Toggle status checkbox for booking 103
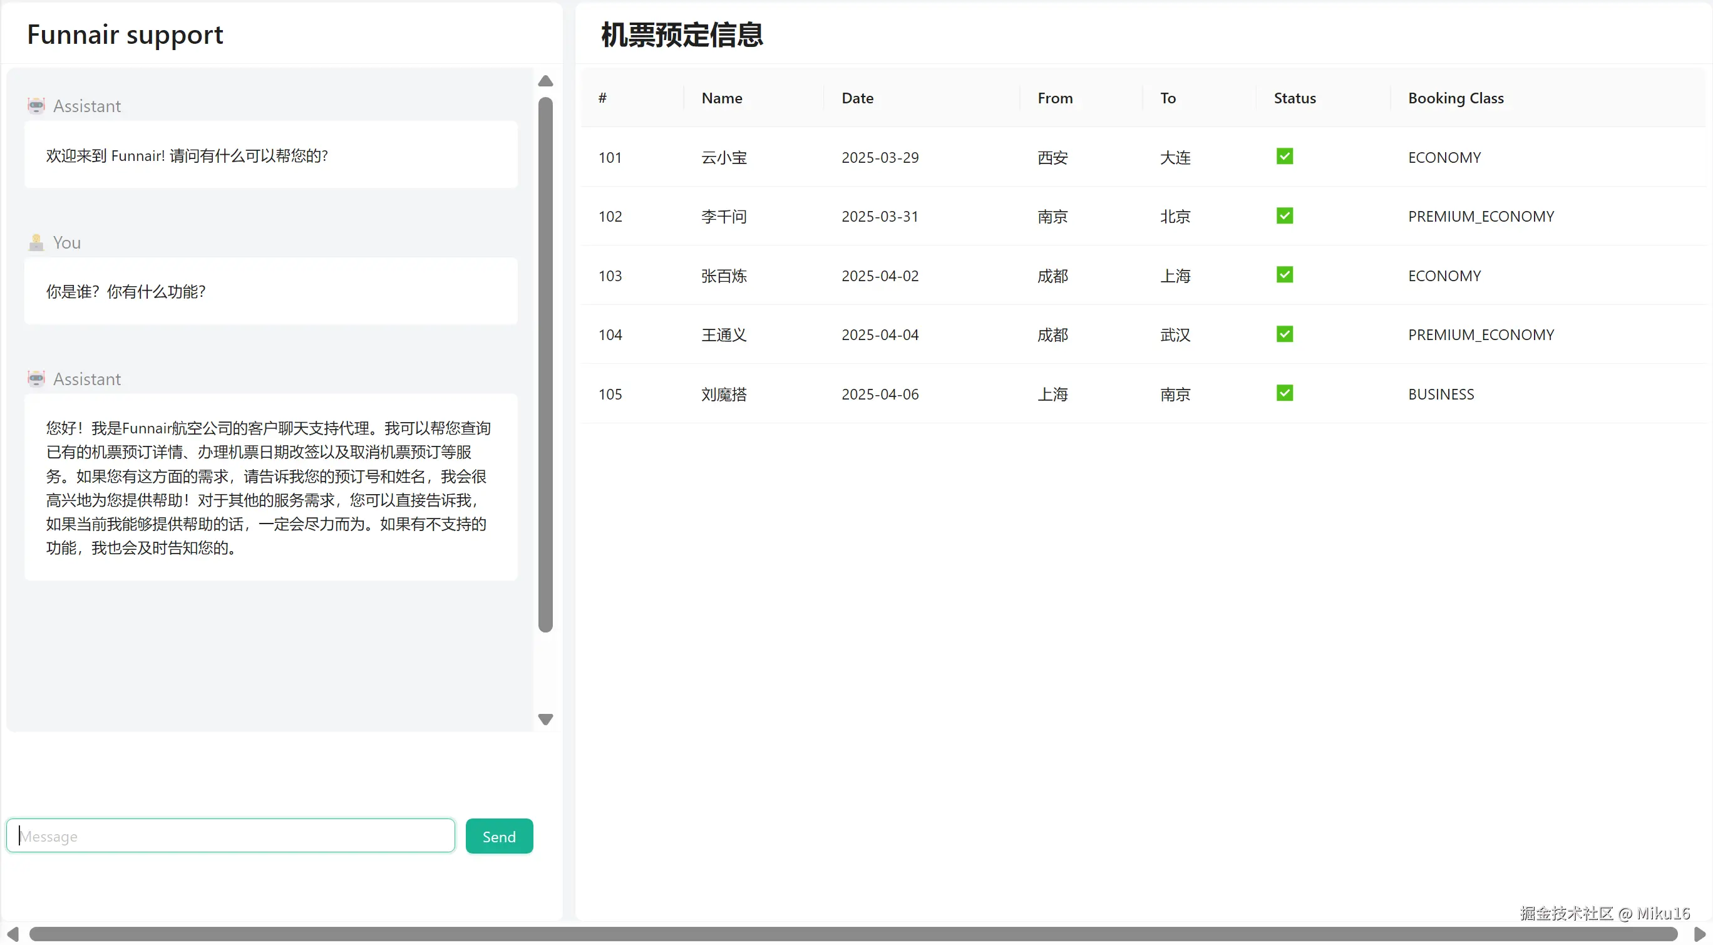Screen dimensions: 1713x945 (1284, 275)
